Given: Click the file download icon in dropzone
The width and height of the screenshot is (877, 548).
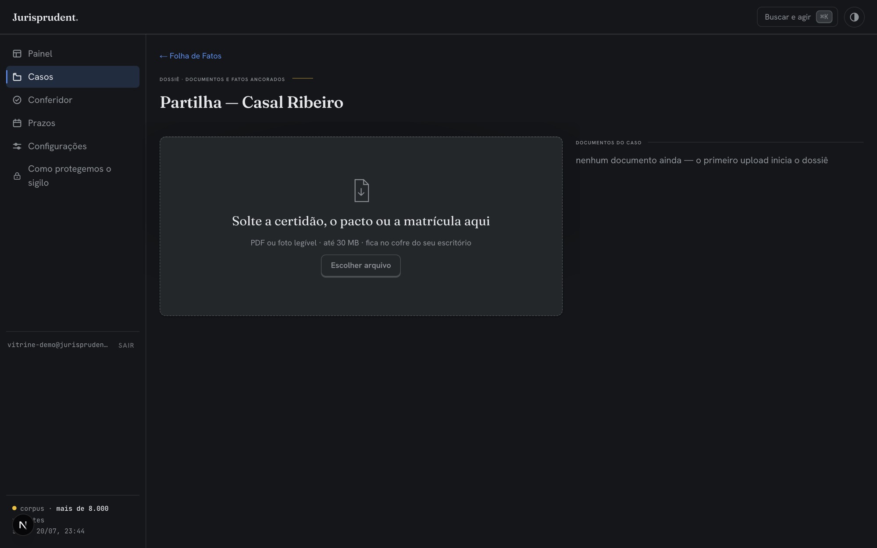Looking at the screenshot, I should tap(361, 190).
